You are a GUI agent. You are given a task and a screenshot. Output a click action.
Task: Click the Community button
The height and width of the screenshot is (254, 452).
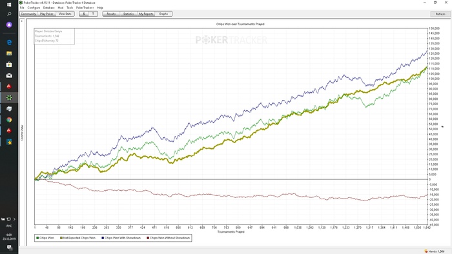coord(28,14)
